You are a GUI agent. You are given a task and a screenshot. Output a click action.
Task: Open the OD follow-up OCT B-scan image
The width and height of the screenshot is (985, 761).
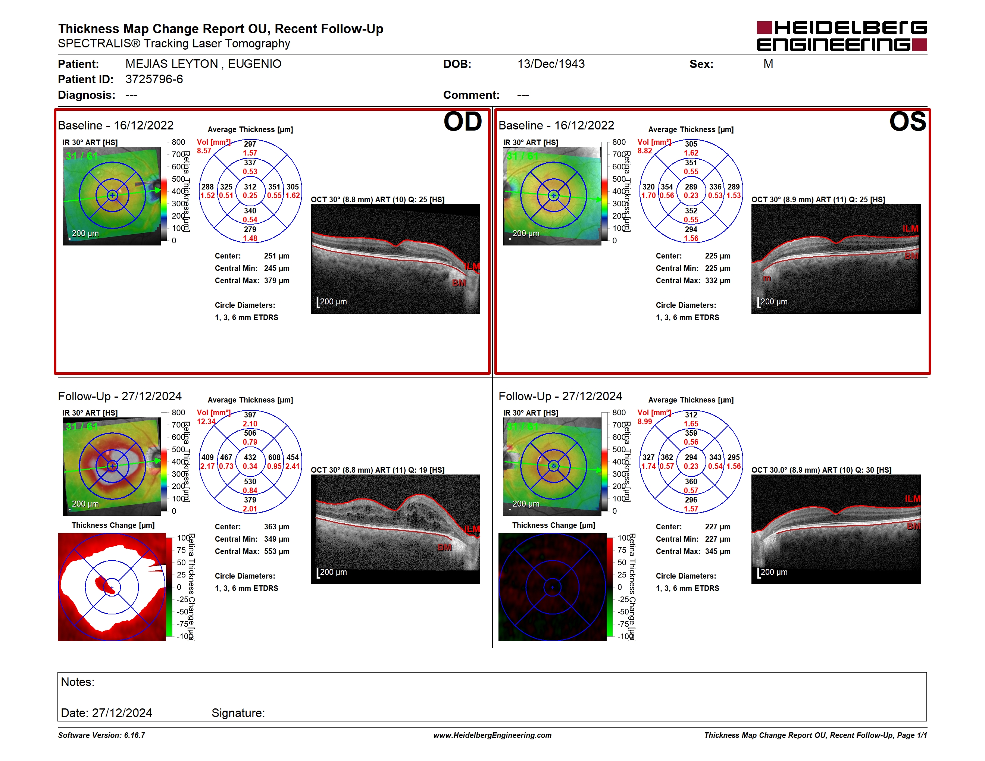[395, 529]
